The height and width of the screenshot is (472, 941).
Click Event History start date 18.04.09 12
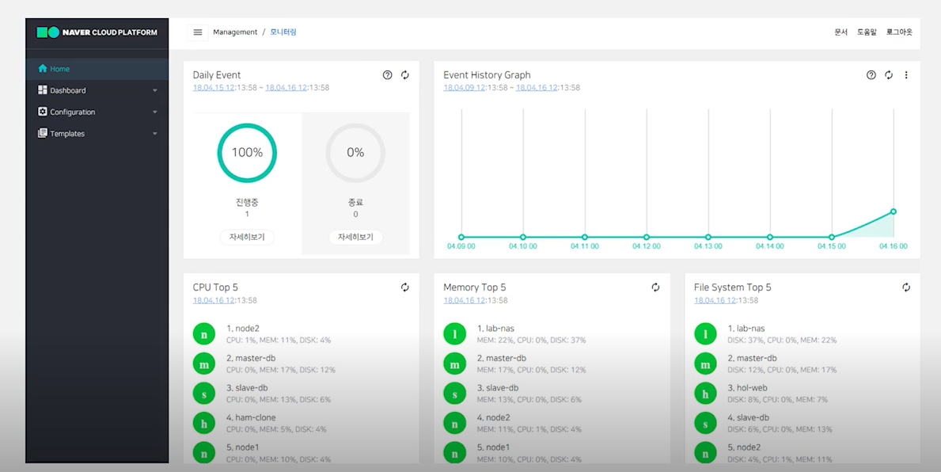[465, 88]
